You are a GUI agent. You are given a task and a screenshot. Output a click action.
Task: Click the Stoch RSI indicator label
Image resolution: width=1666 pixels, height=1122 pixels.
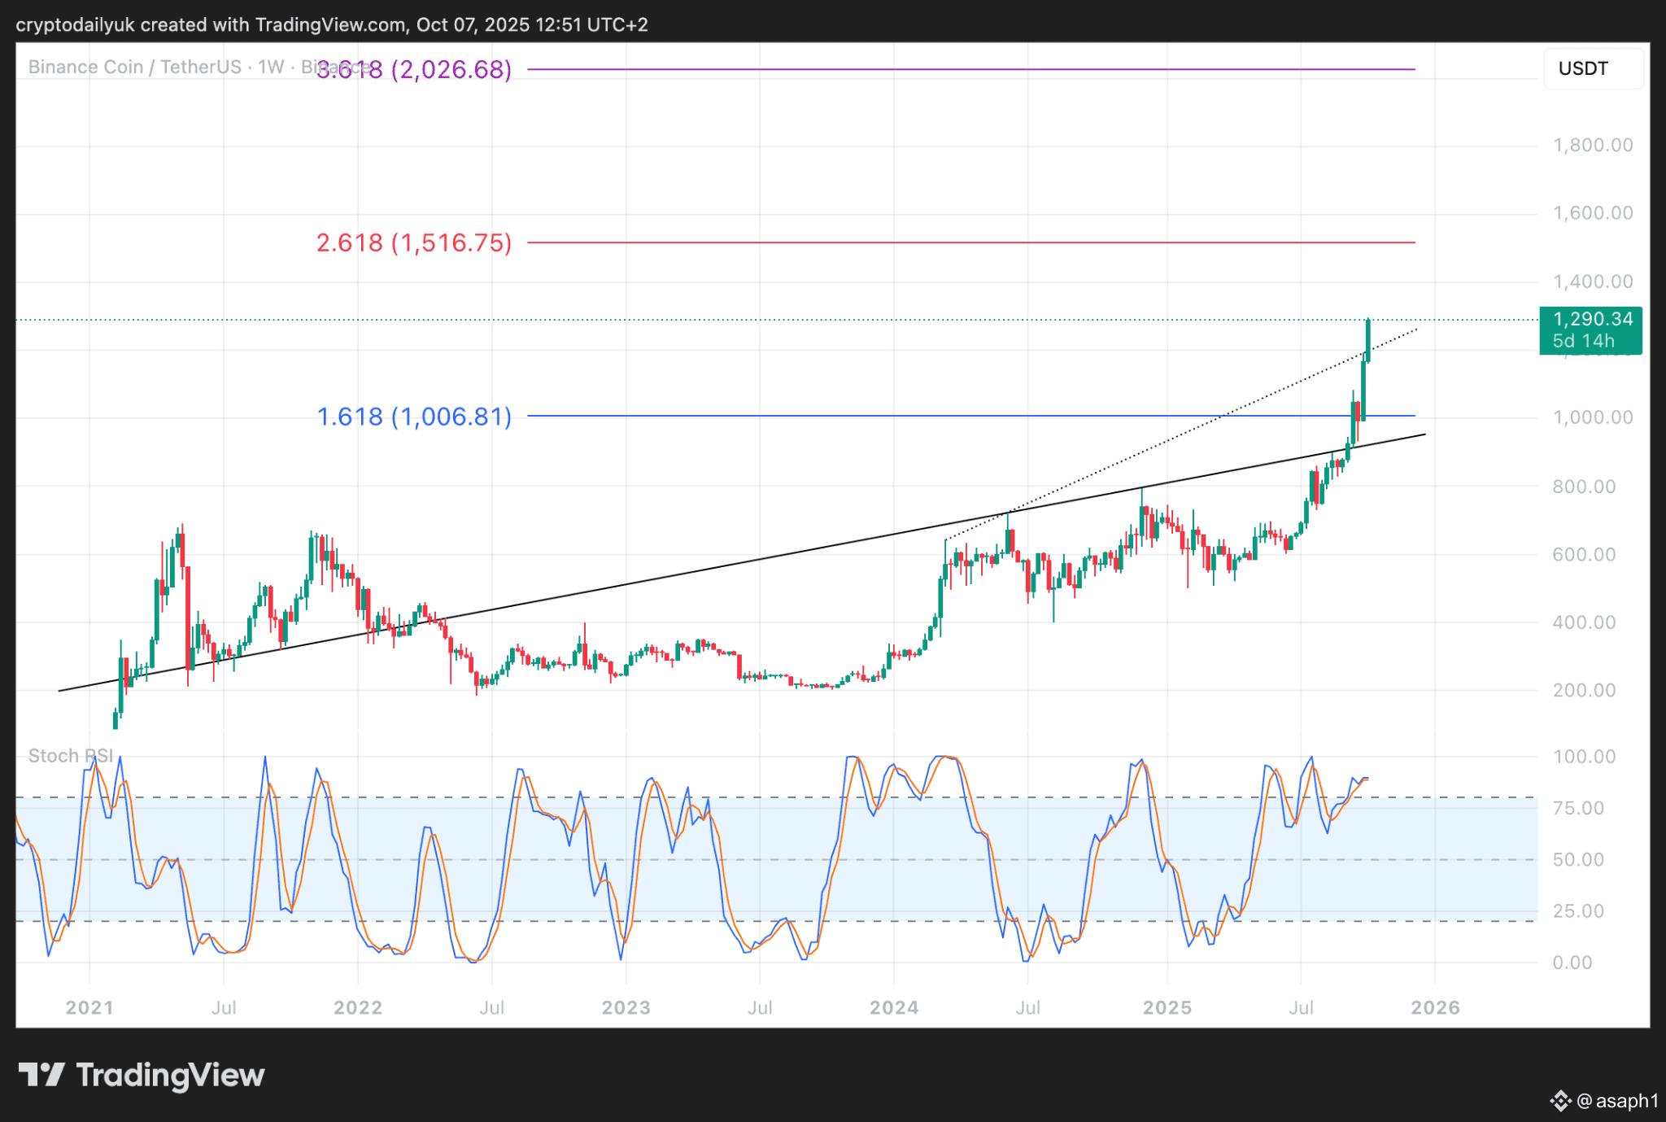coord(70,756)
